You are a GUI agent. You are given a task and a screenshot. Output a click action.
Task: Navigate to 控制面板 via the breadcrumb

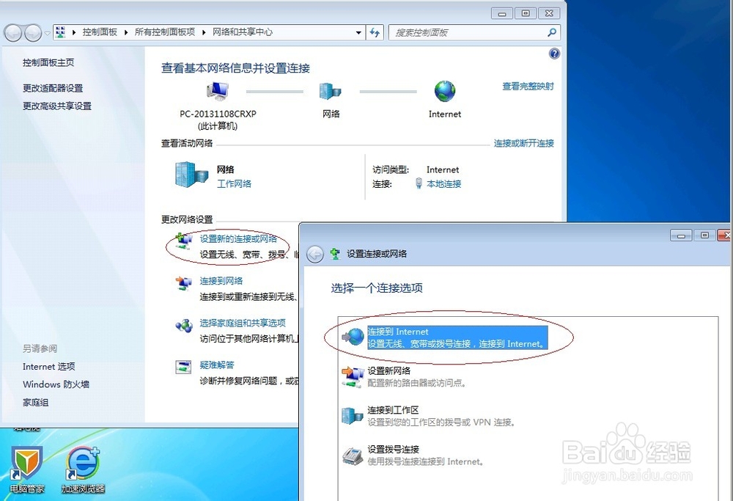[100, 32]
